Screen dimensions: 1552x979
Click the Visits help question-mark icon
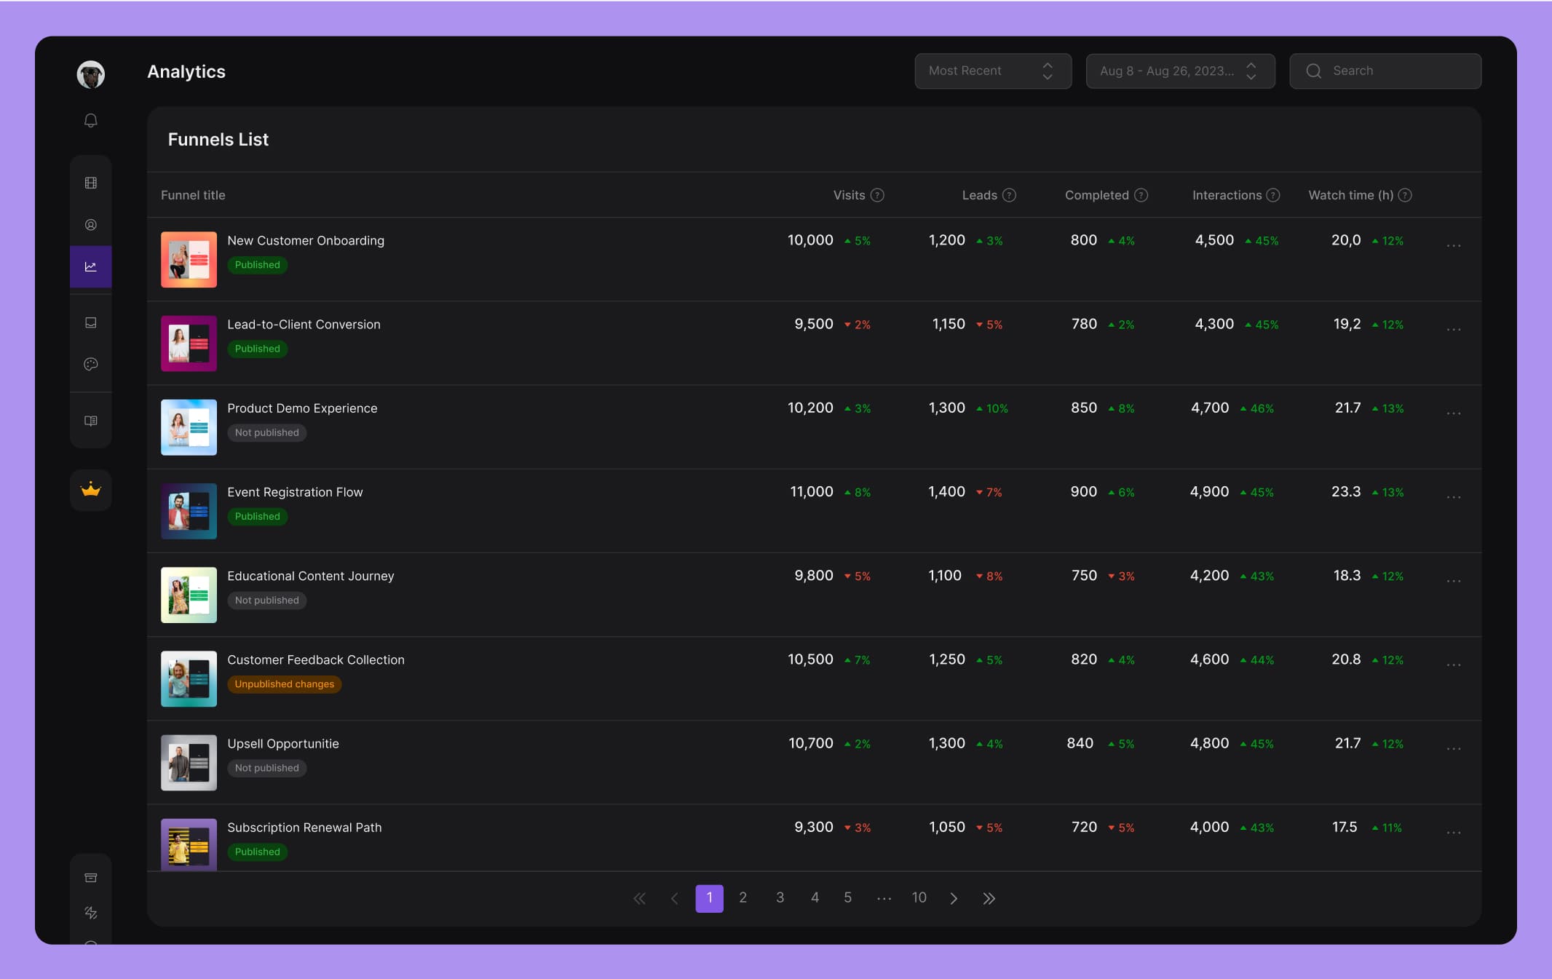[877, 195]
